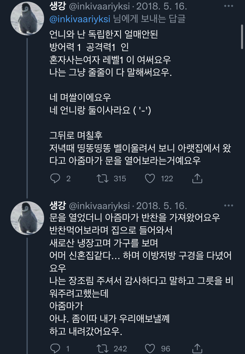Reply to the first tweet
Viewport: 245px width, 354px height.
coord(56,178)
